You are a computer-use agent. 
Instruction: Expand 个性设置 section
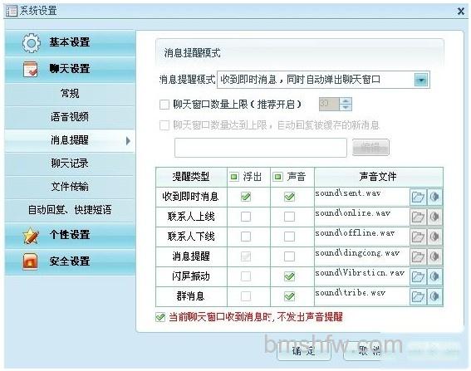pyautogui.click(x=70, y=235)
